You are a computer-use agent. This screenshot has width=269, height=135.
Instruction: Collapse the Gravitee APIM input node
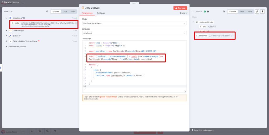point(6,18)
